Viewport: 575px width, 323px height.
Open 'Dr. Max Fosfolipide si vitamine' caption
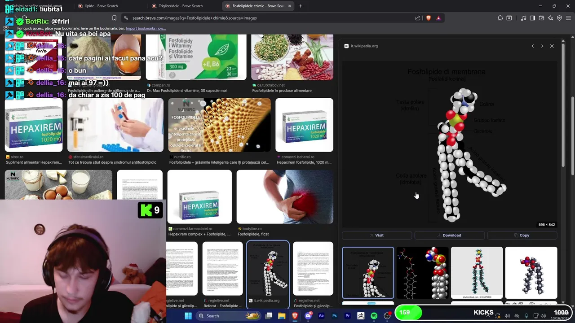pyautogui.click(x=187, y=91)
